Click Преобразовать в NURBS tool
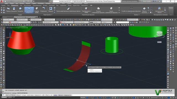 click(x=86, y=10)
